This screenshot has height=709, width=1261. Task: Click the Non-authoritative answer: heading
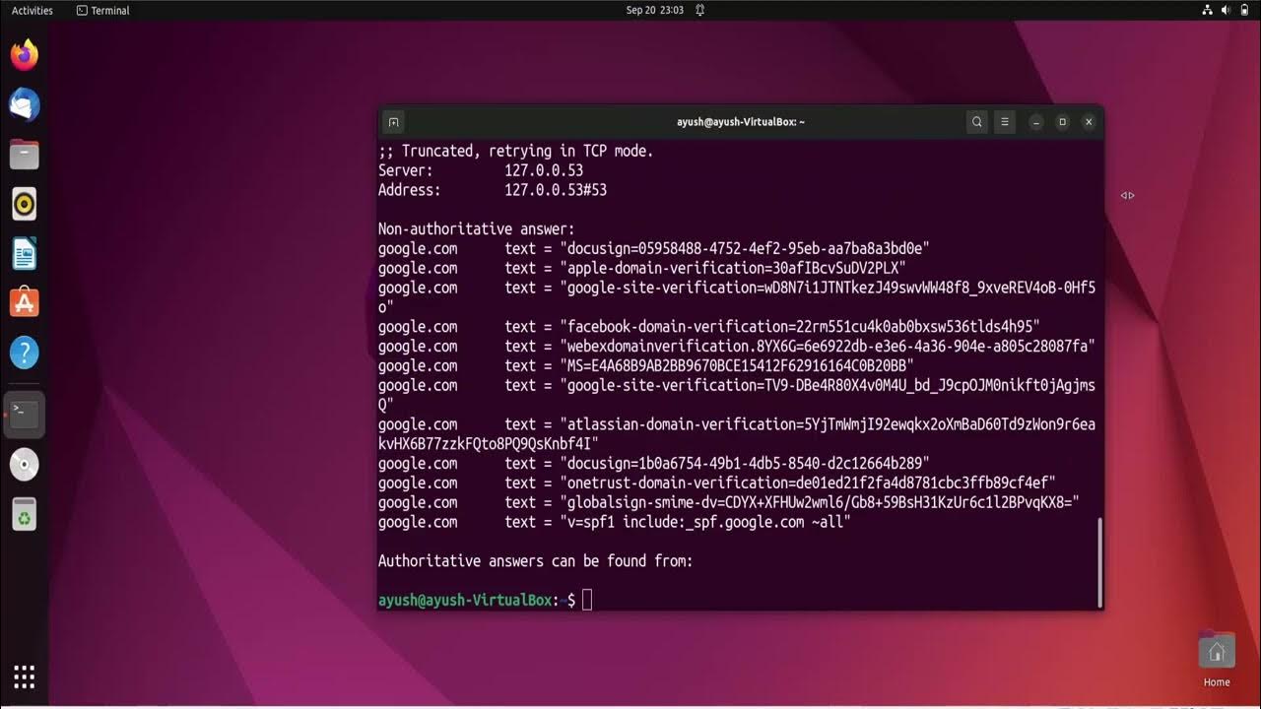[x=477, y=229]
